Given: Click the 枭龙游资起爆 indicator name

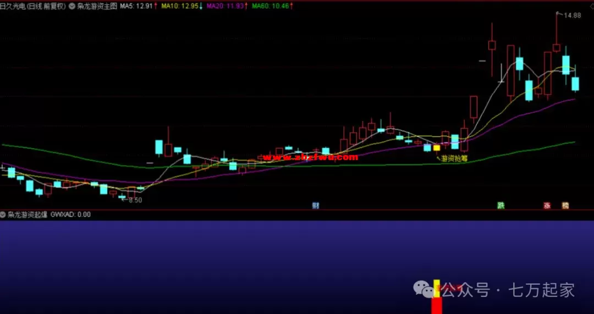Looking at the screenshot, I should point(28,214).
